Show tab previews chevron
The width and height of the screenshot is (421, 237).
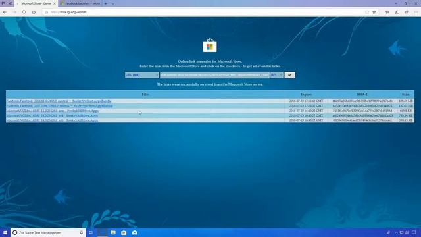pos(112,3)
